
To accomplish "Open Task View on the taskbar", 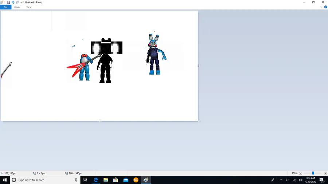I will [x=85, y=180].
